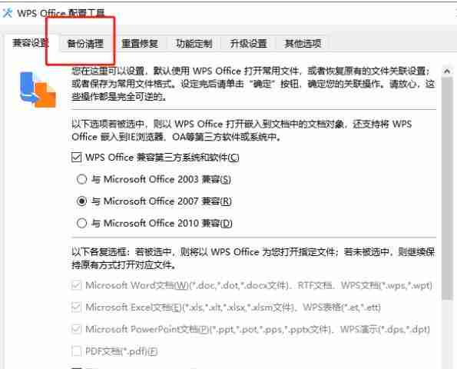457x369 pixels.
Task: Click the scrollbar up arrow
Action: (x=447, y=71)
